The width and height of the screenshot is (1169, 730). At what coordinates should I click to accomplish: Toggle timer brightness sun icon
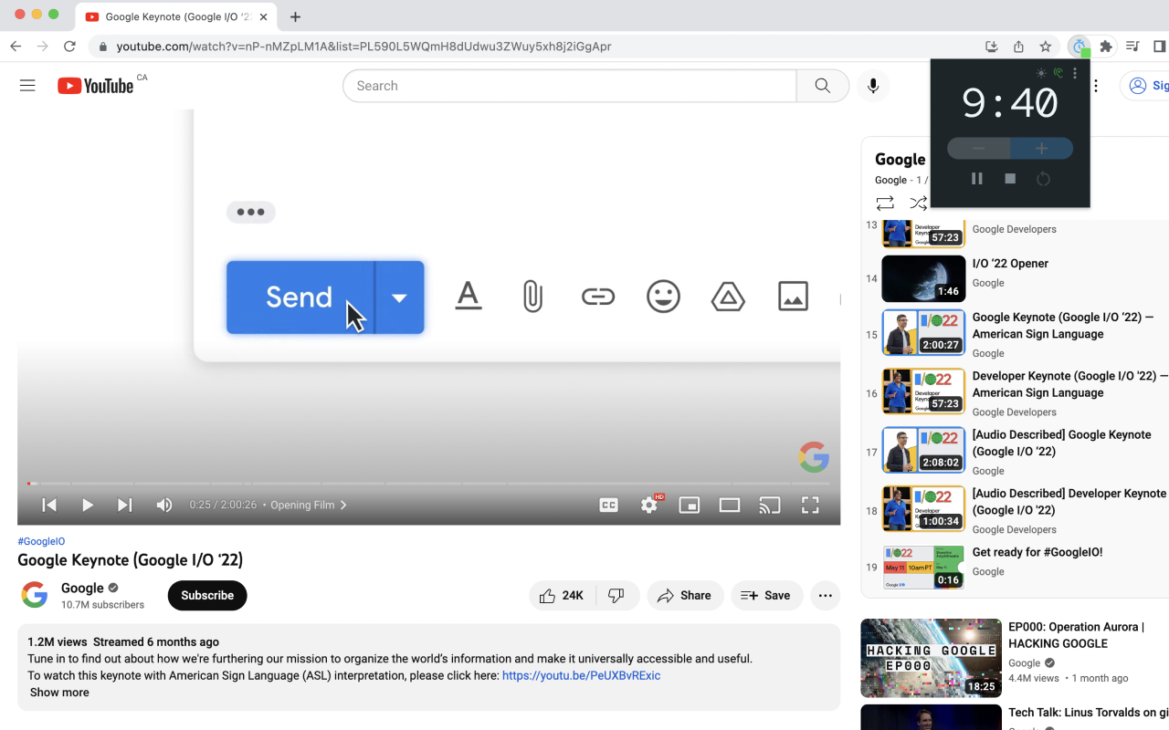[1042, 73]
